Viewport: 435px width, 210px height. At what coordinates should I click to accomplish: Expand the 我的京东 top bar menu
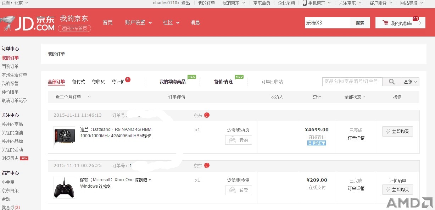[234, 3]
